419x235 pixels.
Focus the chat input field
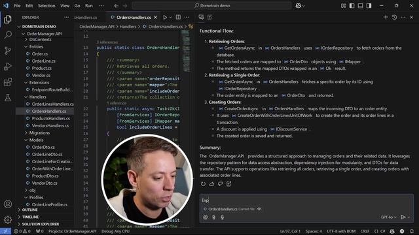[306, 200]
